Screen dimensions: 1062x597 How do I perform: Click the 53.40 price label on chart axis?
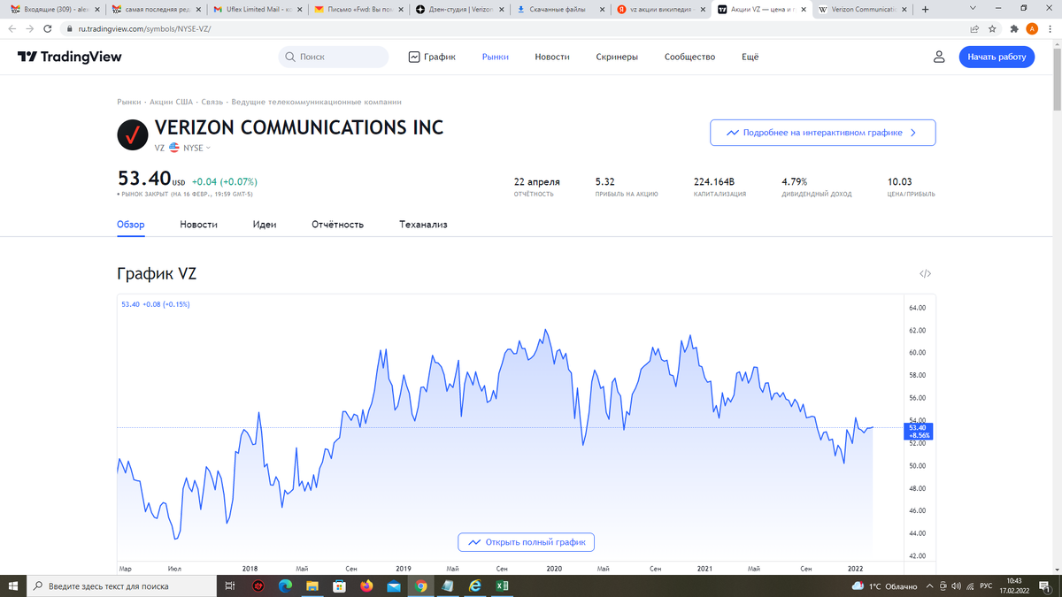(919, 432)
